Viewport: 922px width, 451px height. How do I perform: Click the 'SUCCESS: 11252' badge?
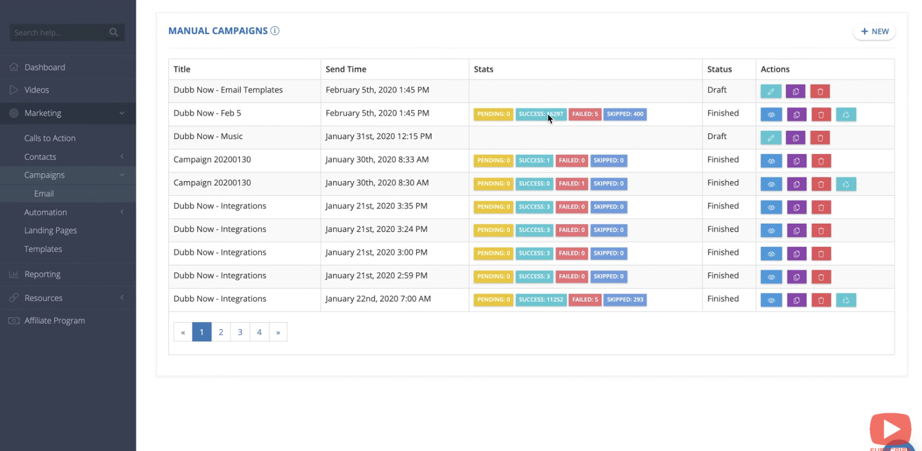click(541, 300)
